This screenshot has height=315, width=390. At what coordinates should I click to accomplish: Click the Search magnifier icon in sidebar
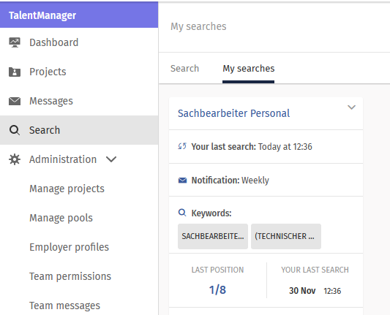pyautogui.click(x=15, y=130)
